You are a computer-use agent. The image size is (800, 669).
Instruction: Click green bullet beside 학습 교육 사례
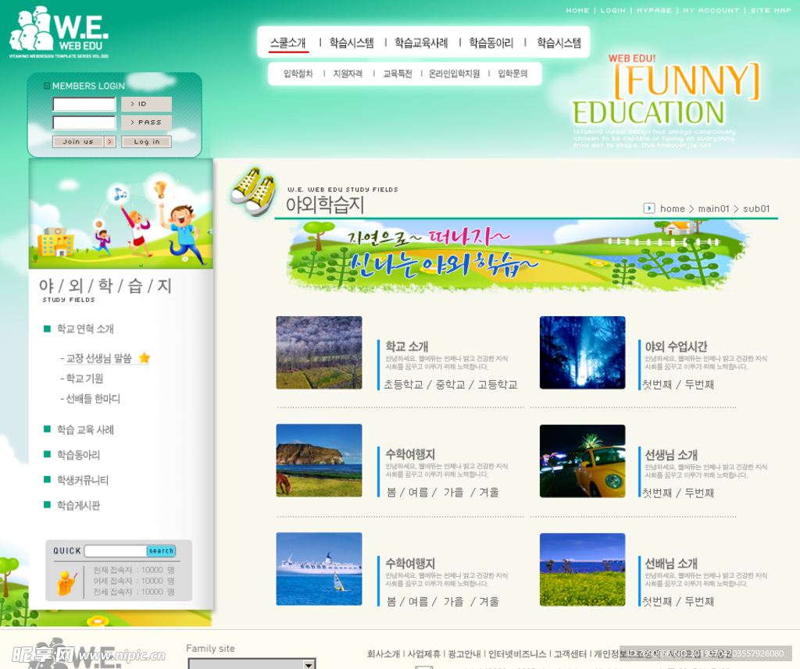coord(48,429)
